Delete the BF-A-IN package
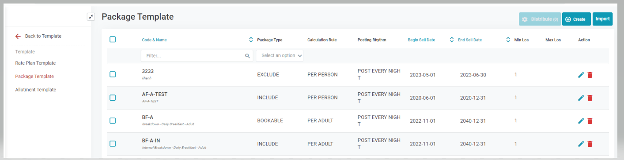The width and height of the screenshot is (624, 160). [590, 144]
